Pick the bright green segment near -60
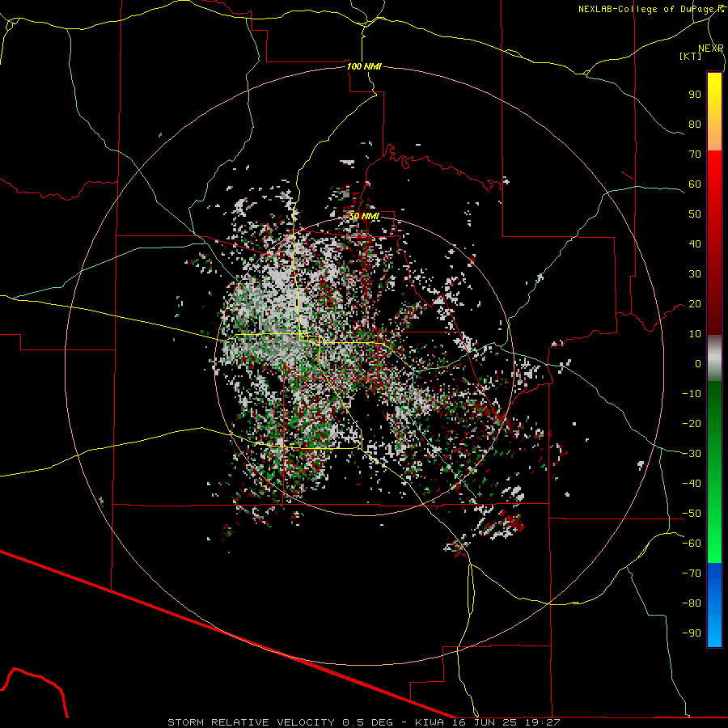Image resolution: width=728 pixels, height=728 pixels. (714, 544)
